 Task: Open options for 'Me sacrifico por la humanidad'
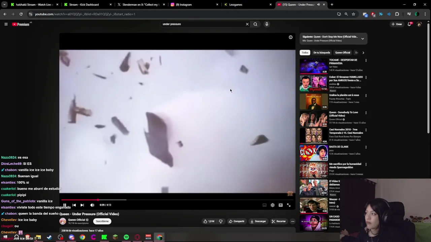(x=366, y=164)
